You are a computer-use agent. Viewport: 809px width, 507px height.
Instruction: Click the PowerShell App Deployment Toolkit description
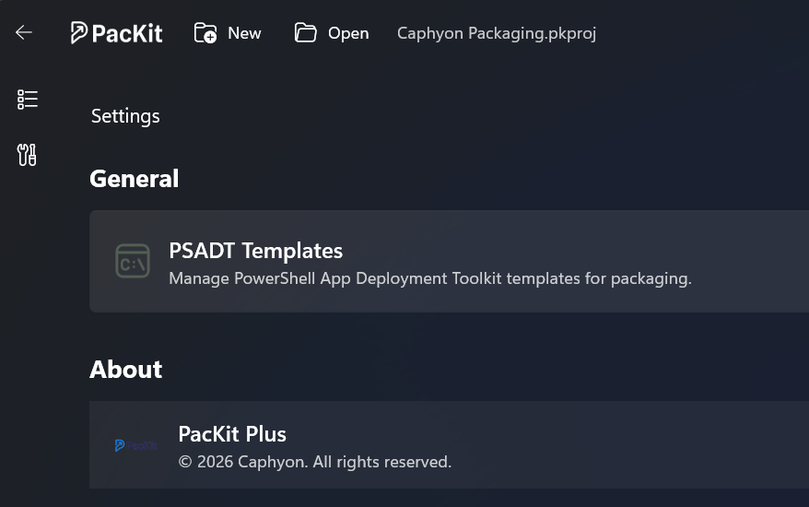[x=430, y=277]
